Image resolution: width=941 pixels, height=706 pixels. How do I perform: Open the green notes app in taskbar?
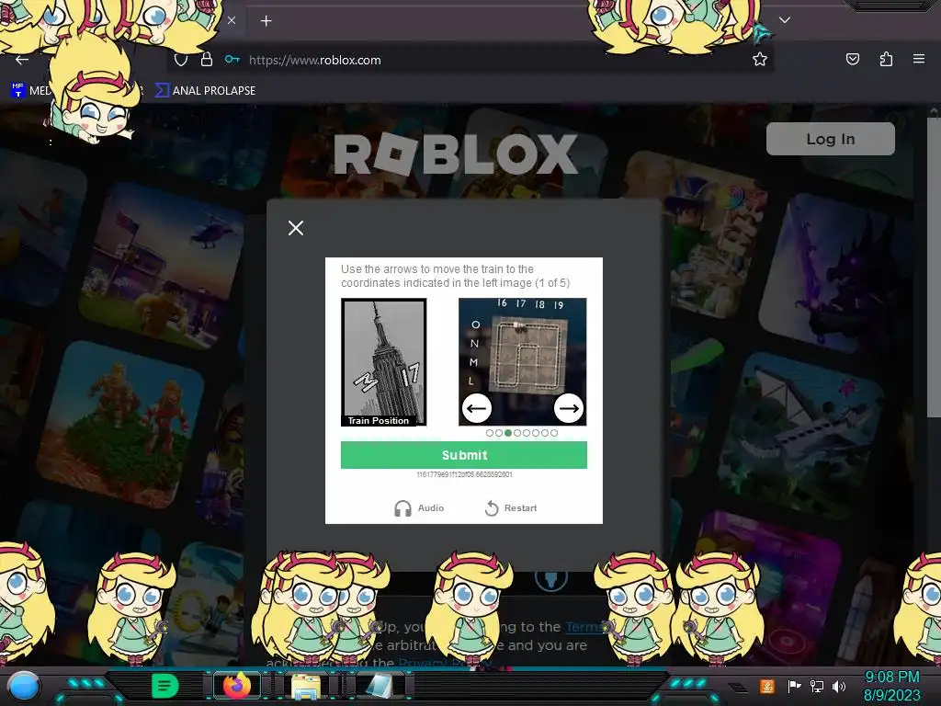click(x=164, y=685)
